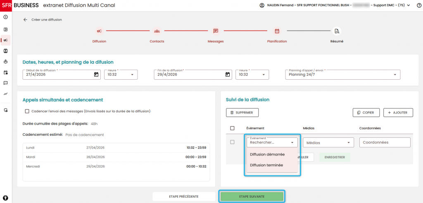423x203 pixels.
Task: Click the AJOUTER button
Action: [x=398, y=113]
